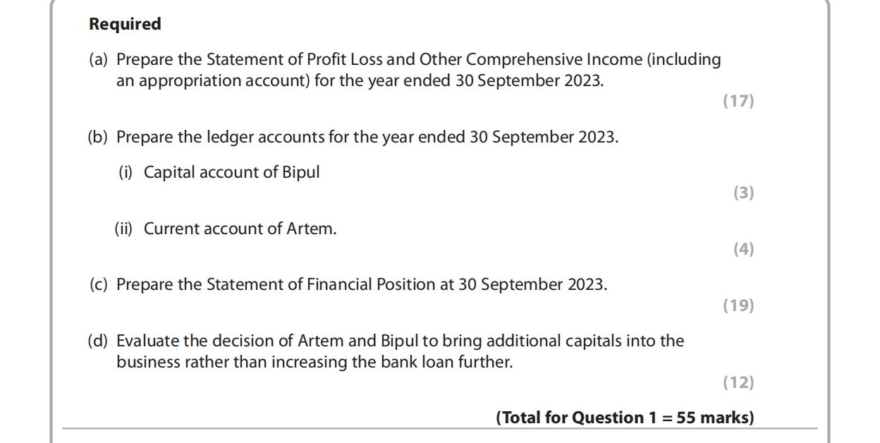Image resolution: width=880 pixels, height=443 pixels.
Task: Click the (12) marks indicator
Action: pos(738,383)
